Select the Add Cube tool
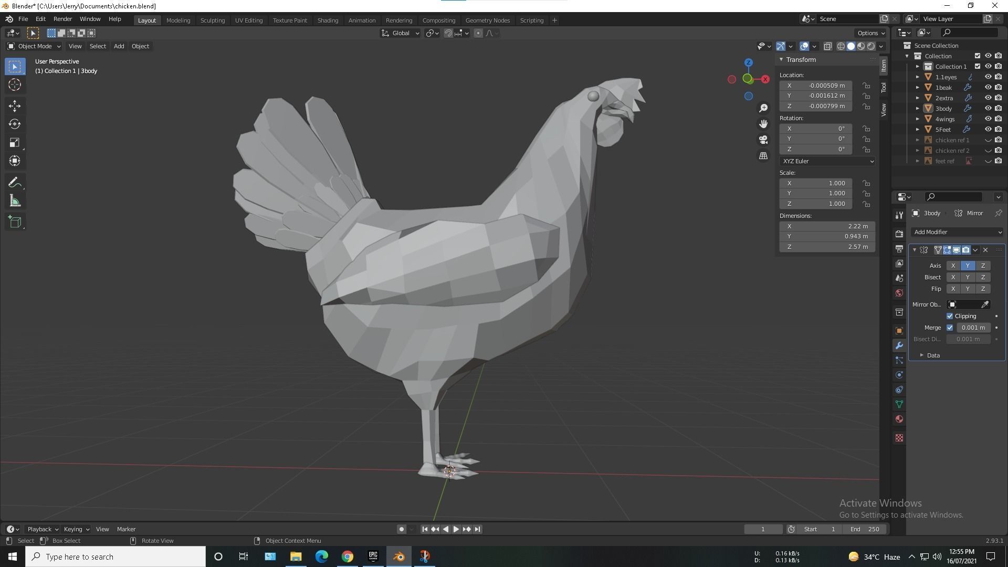The width and height of the screenshot is (1008, 567). 15,221
